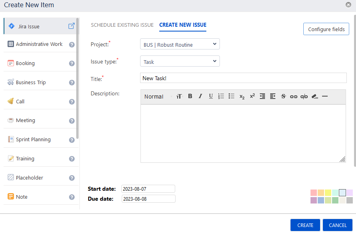Insert a horizontal line in the description
This screenshot has height=235, width=356.
(325, 96)
